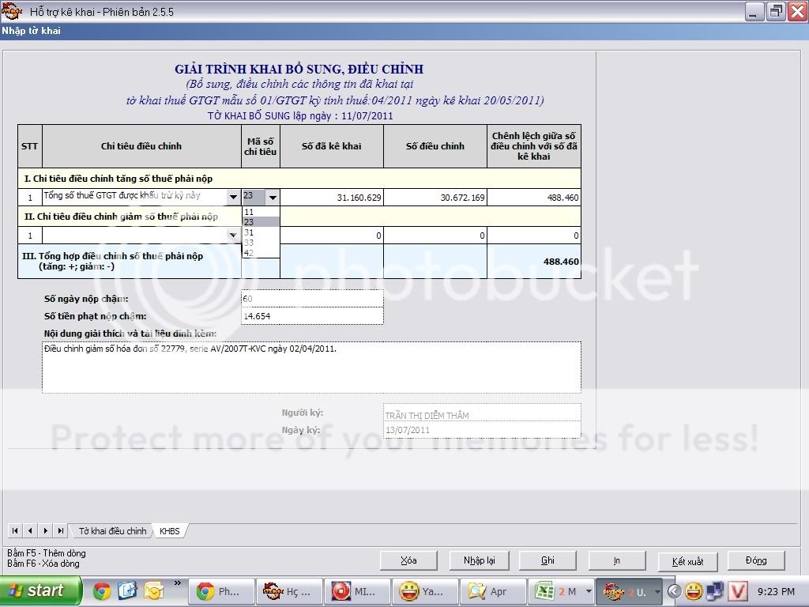The image size is (809, 607).
Task: Open the 'Mã số chỉ tiêu' dropdown showing 23
Action: tap(272, 197)
